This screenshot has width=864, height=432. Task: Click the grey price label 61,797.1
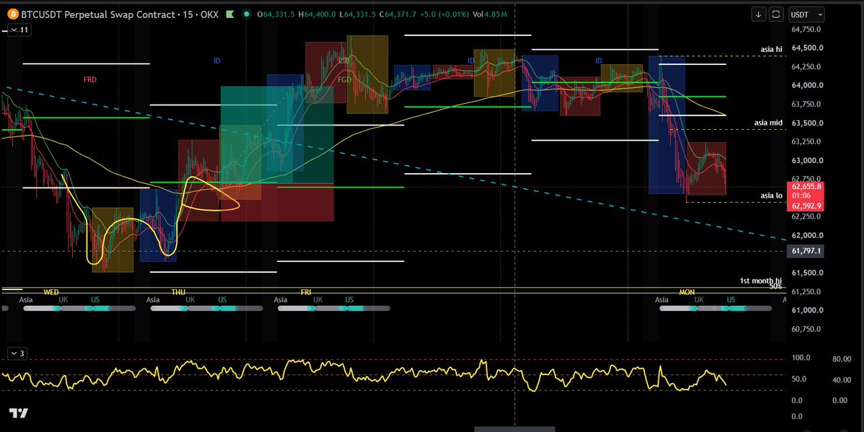point(806,251)
